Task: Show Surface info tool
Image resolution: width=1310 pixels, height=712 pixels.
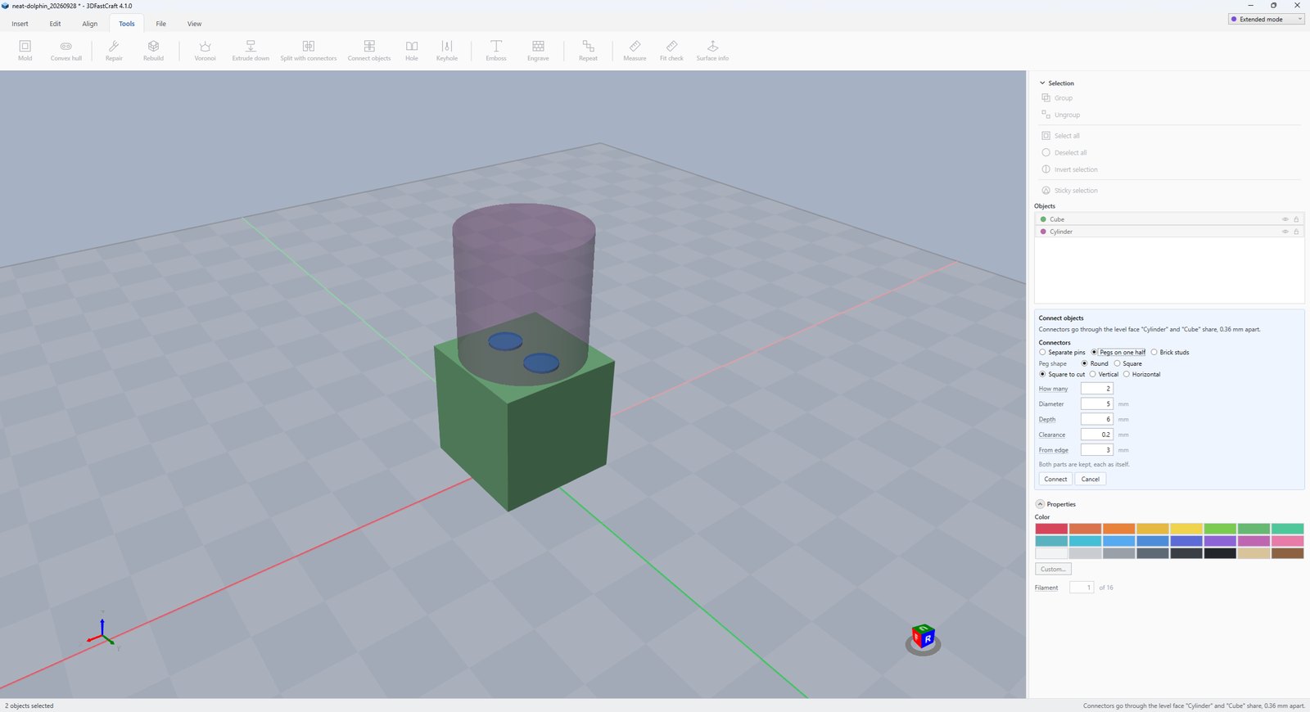Action: (712, 51)
